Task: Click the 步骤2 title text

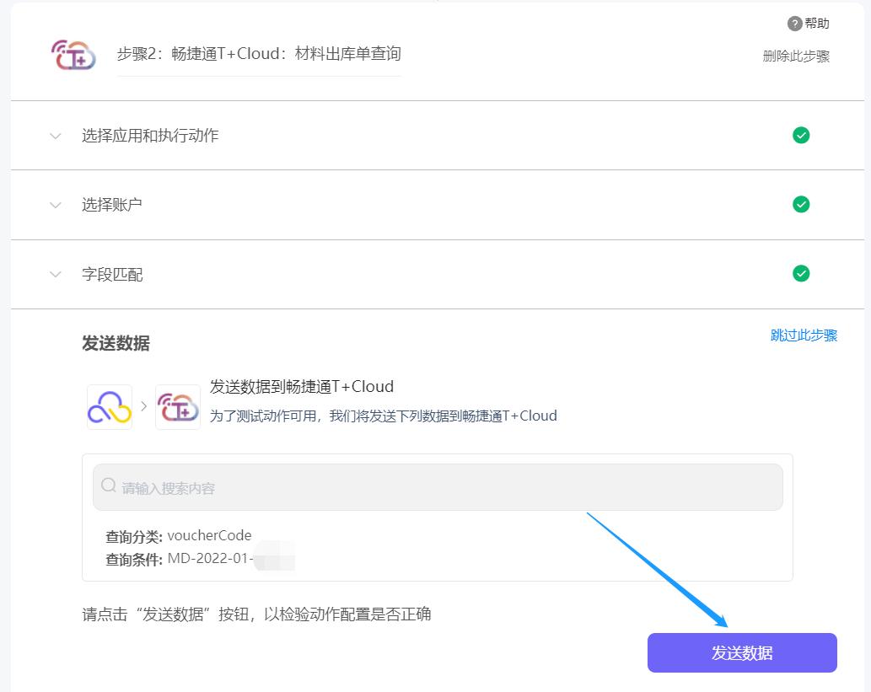Action: pyautogui.click(x=259, y=53)
